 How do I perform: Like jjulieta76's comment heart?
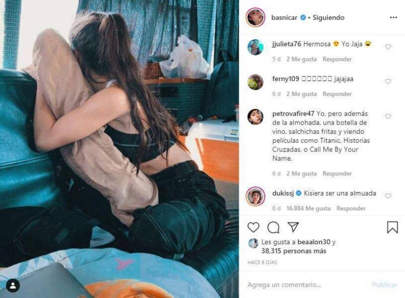[x=388, y=47]
